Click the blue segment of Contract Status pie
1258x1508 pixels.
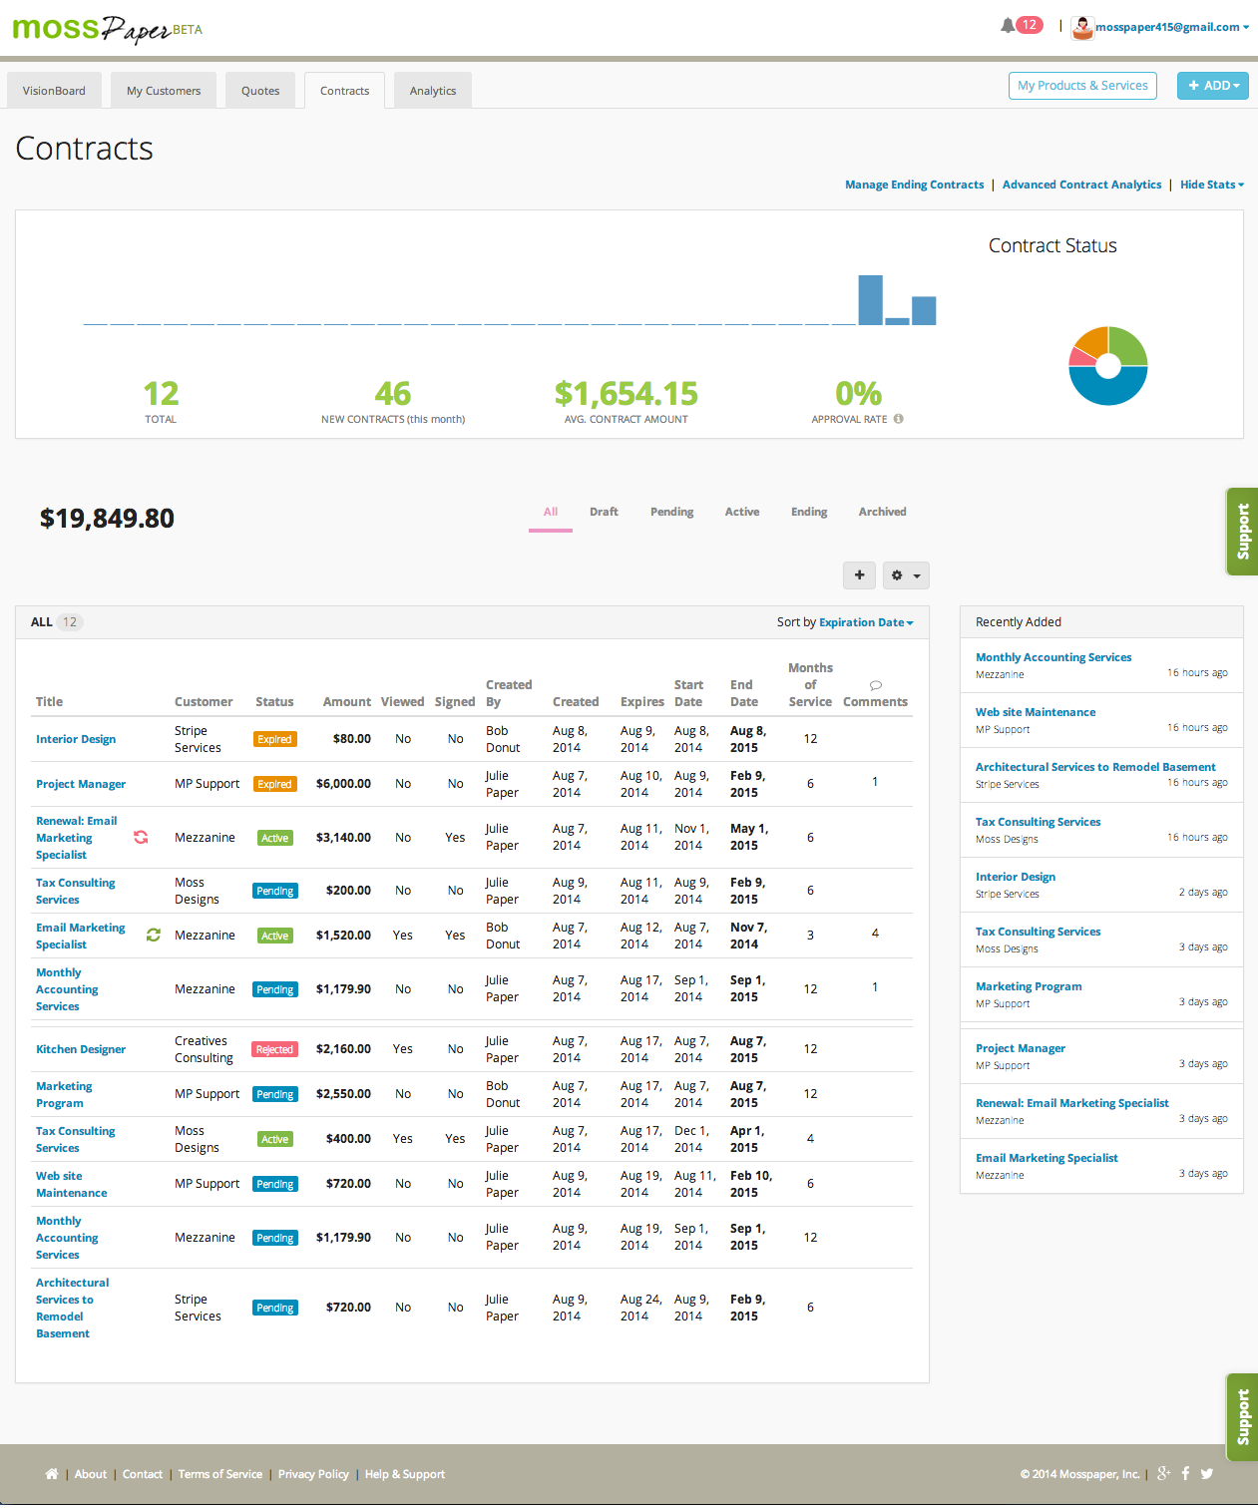tap(1108, 391)
